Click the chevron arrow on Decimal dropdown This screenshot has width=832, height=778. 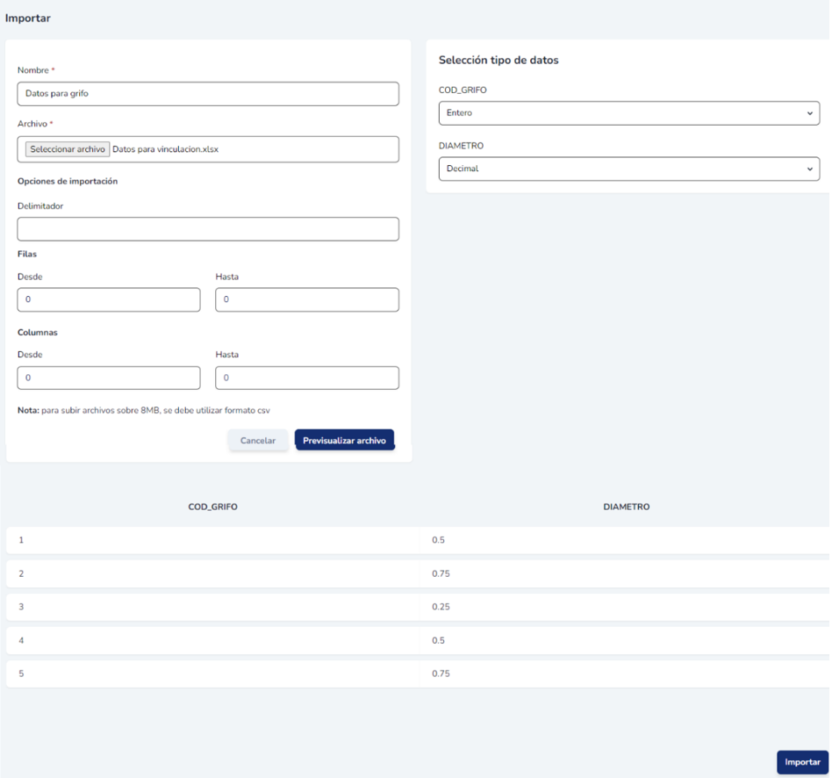point(809,169)
